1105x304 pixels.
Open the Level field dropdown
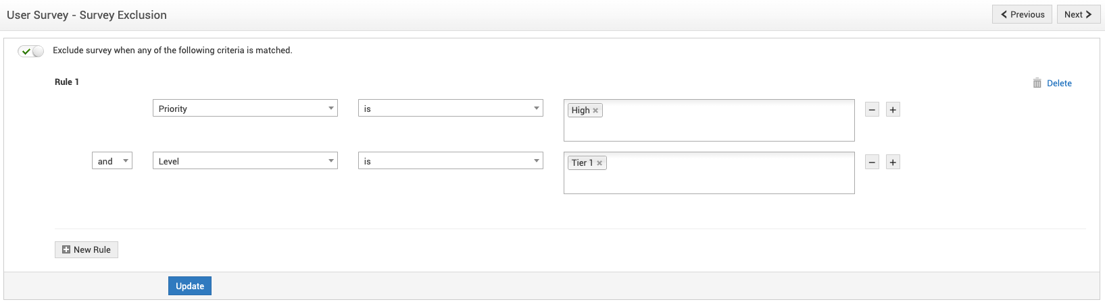[245, 161]
